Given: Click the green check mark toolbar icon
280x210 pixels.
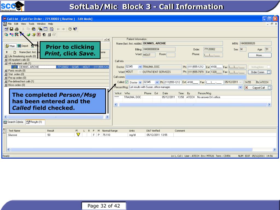Looking at the screenshot, I should [x=28, y=34].
